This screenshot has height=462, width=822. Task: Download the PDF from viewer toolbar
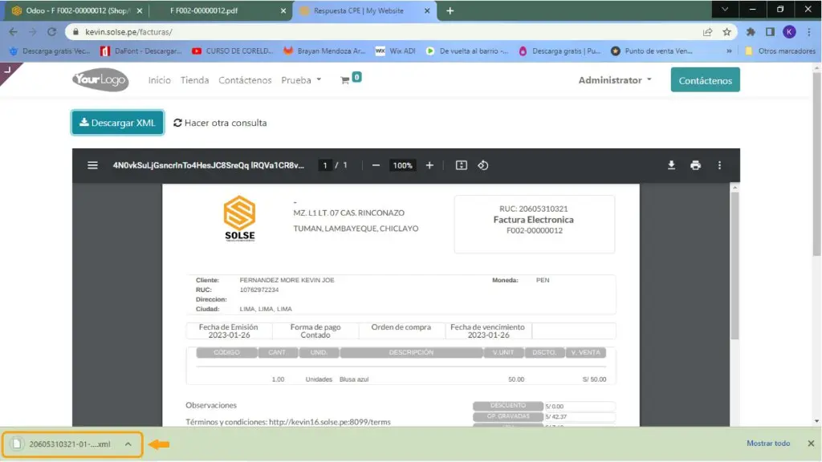coord(672,165)
